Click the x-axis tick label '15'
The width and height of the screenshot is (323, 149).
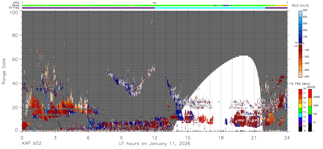[188, 138]
